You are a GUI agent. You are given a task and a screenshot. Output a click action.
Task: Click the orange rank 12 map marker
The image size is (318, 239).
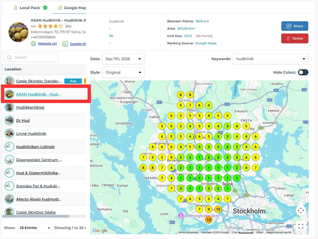coord(209,220)
